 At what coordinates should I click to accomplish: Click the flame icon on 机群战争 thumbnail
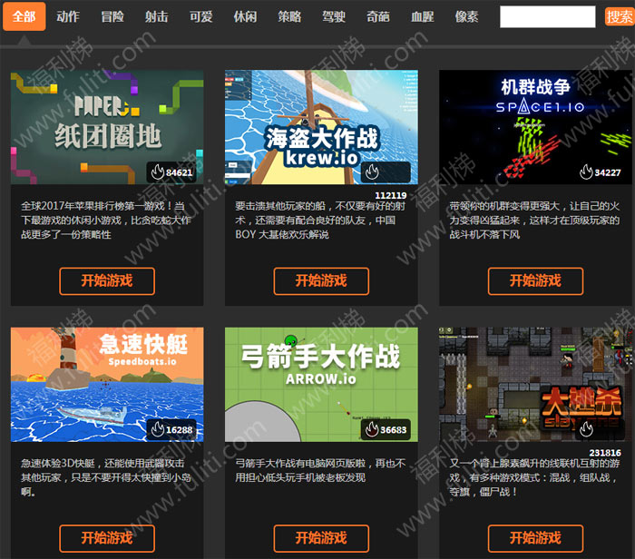586,172
